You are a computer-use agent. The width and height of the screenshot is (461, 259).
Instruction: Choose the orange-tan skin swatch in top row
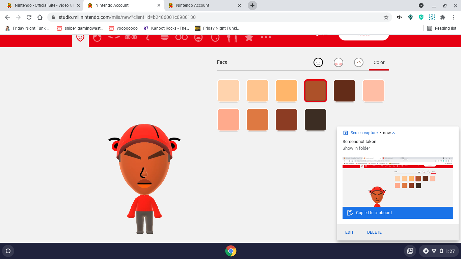coord(287,91)
